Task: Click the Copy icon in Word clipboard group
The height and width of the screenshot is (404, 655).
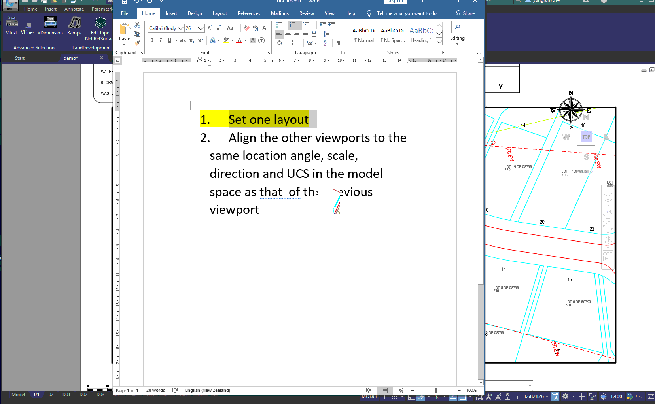Action: (x=137, y=34)
